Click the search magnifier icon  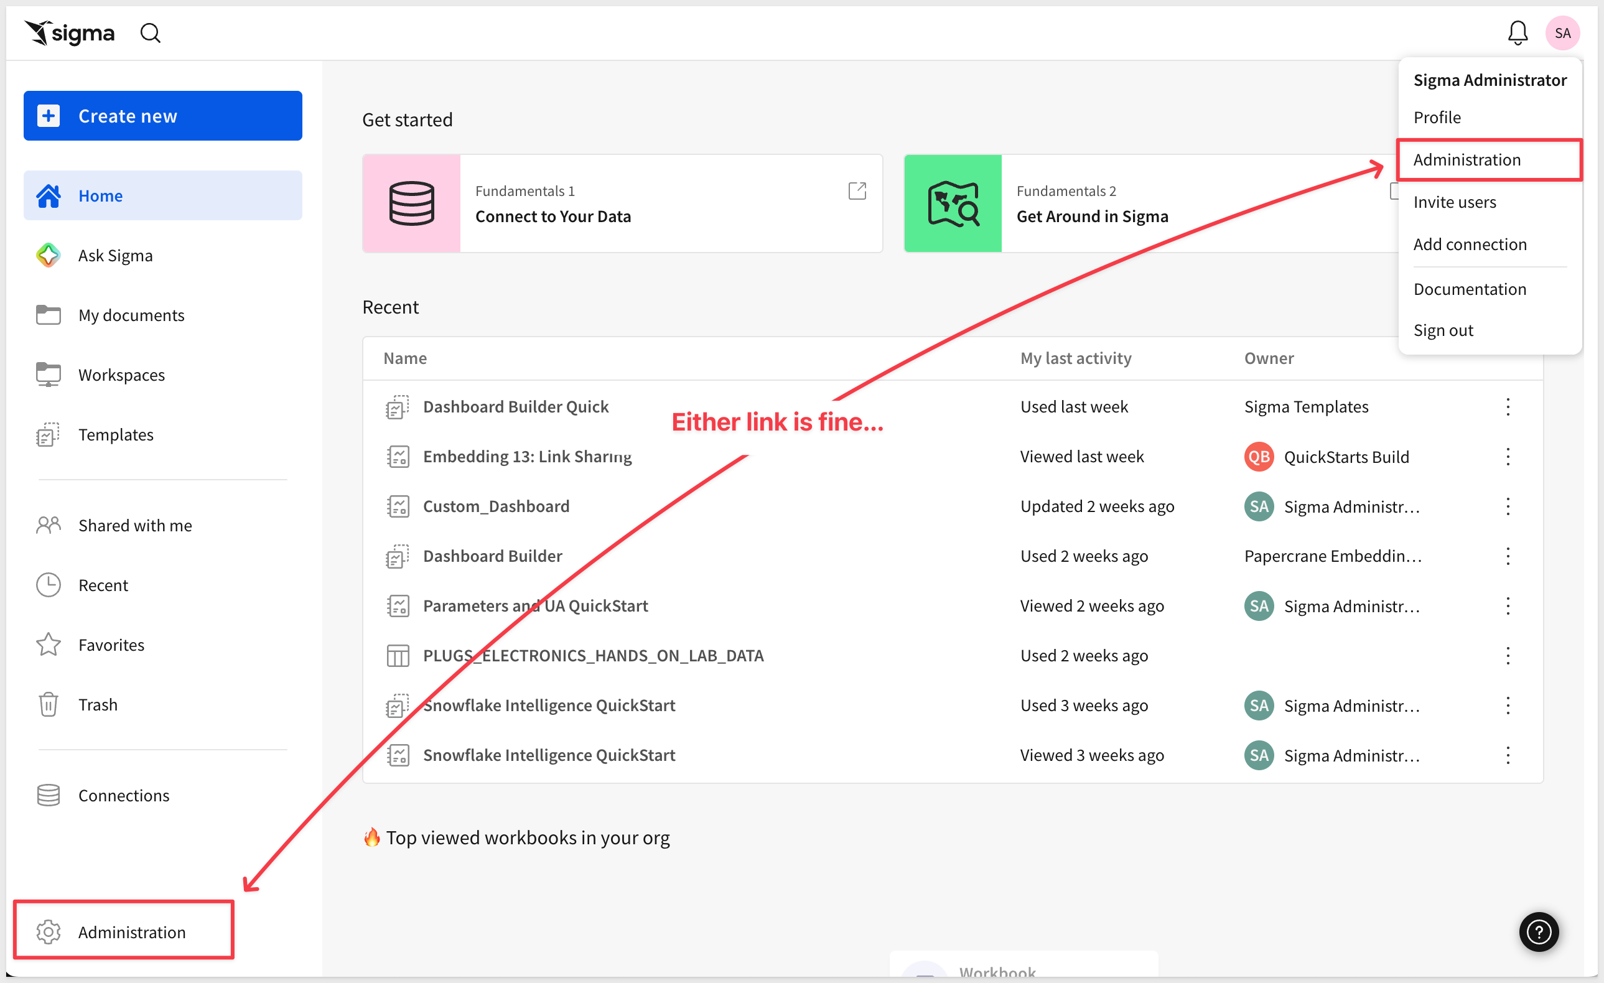pos(151,32)
